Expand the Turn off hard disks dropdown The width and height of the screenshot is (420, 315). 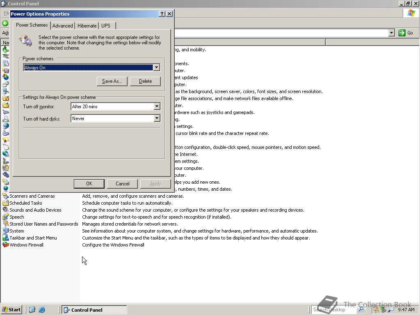157,119
